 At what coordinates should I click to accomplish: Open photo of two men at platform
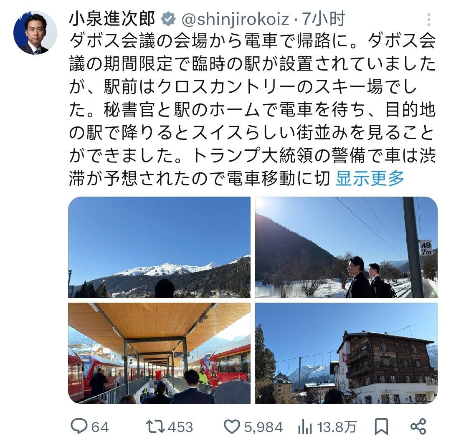(347, 247)
